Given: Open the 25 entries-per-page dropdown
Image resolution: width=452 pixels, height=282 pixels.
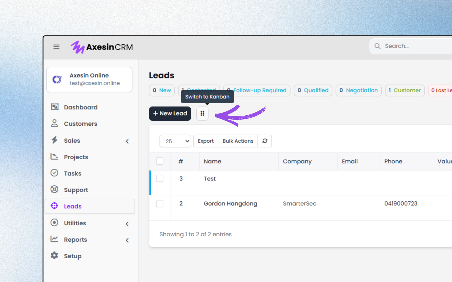Looking at the screenshot, I should [175, 141].
